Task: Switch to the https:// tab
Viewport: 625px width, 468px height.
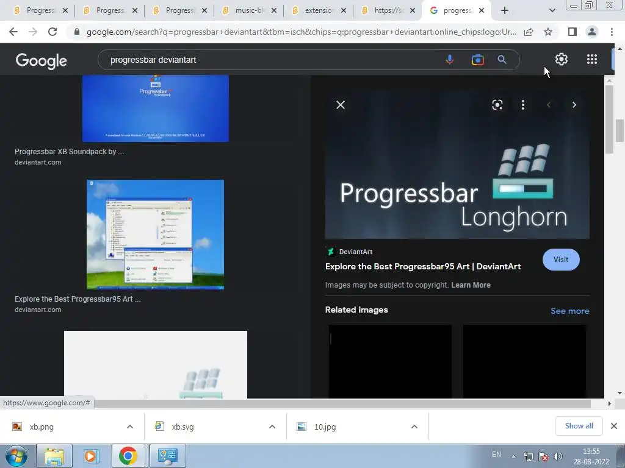Action: point(388,10)
